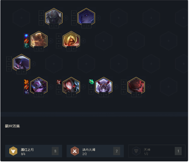Select the red demon champion portrait
The height and width of the screenshot is (163, 189).
[136, 86]
